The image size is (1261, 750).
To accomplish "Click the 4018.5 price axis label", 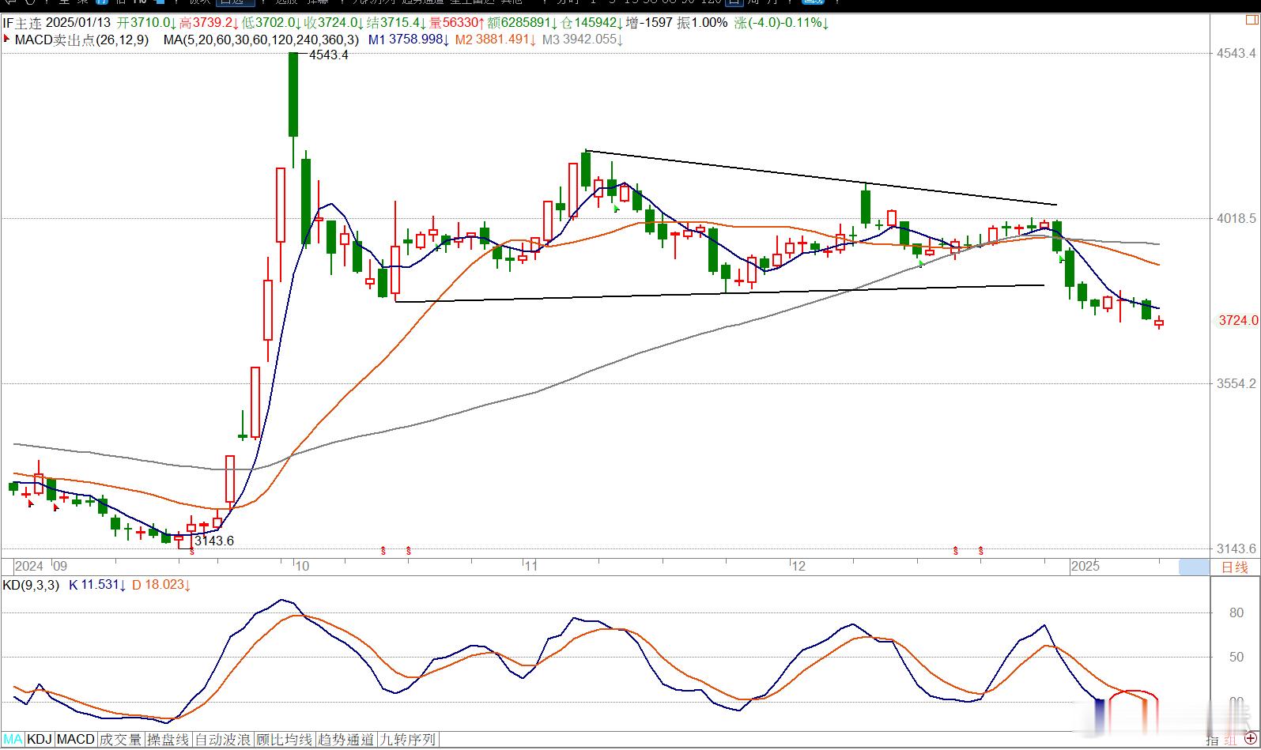I will [1237, 218].
